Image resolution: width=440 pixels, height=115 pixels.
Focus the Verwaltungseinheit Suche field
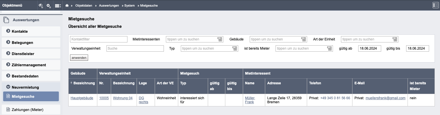point(135,48)
